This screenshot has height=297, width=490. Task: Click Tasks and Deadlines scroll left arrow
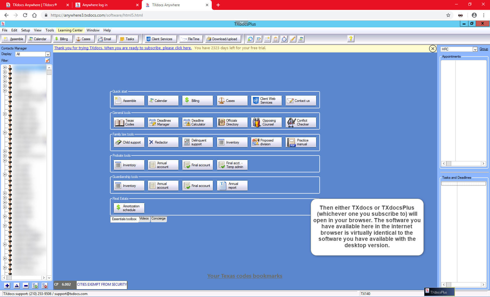click(x=444, y=285)
